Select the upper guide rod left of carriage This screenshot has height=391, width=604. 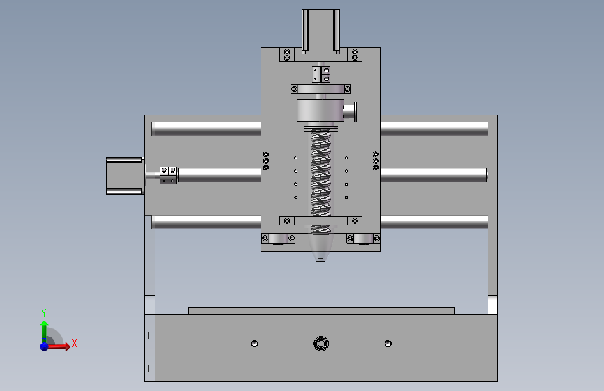click(x=206, y=128)
